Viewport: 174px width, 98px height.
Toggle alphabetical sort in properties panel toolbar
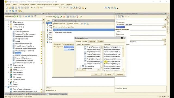[x=117, y=16]
